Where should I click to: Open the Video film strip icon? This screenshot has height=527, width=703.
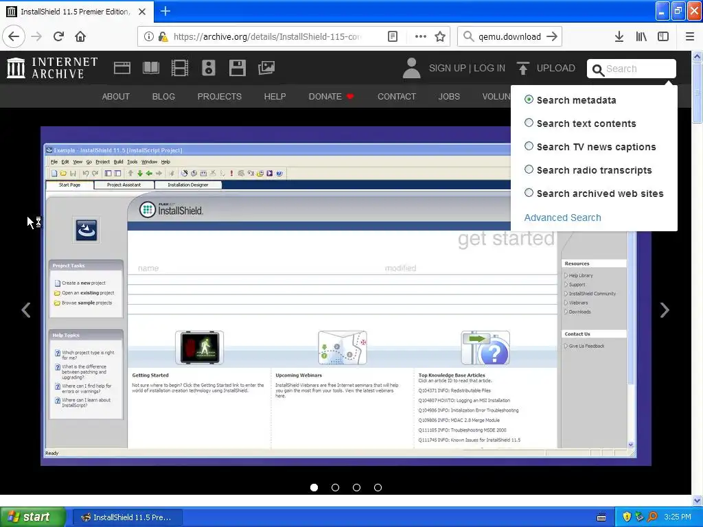pos(180,68)
